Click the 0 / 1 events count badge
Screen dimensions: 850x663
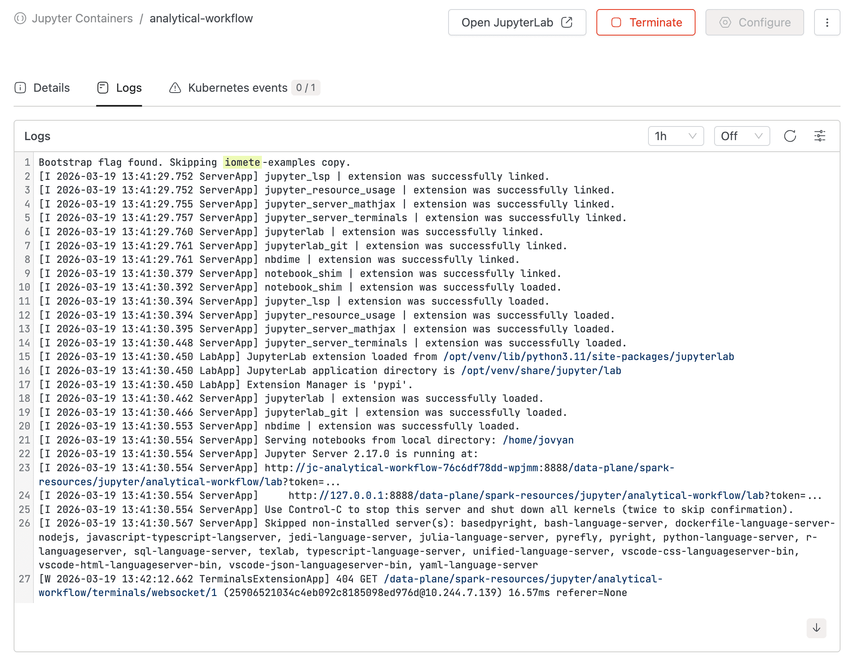pos(306,88)
